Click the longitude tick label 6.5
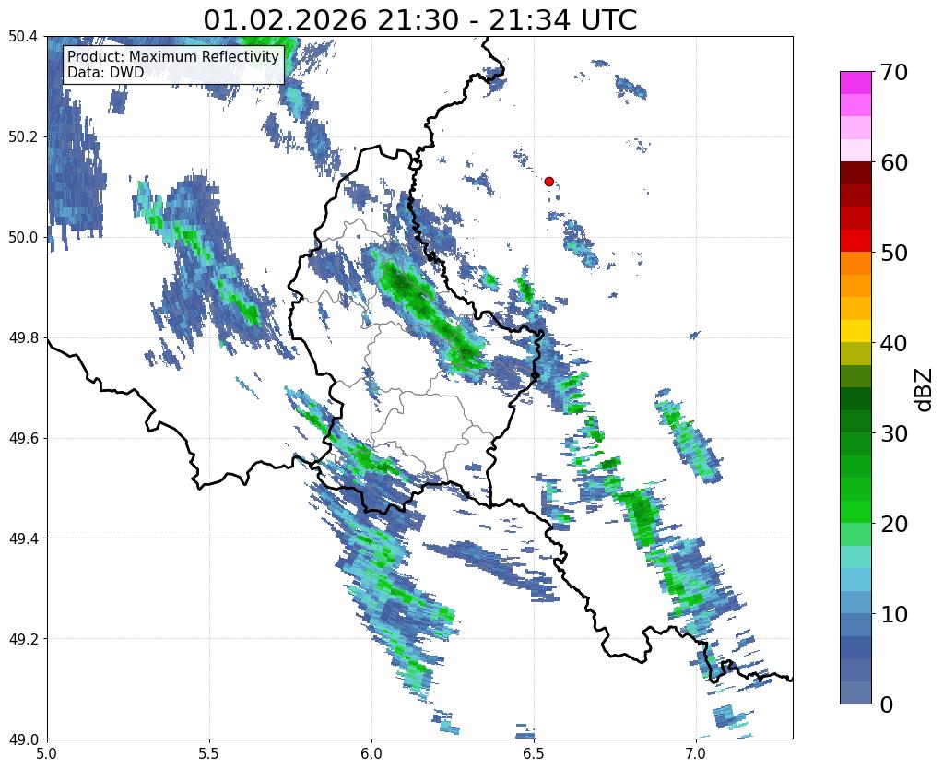 click(x=534, y=753)
